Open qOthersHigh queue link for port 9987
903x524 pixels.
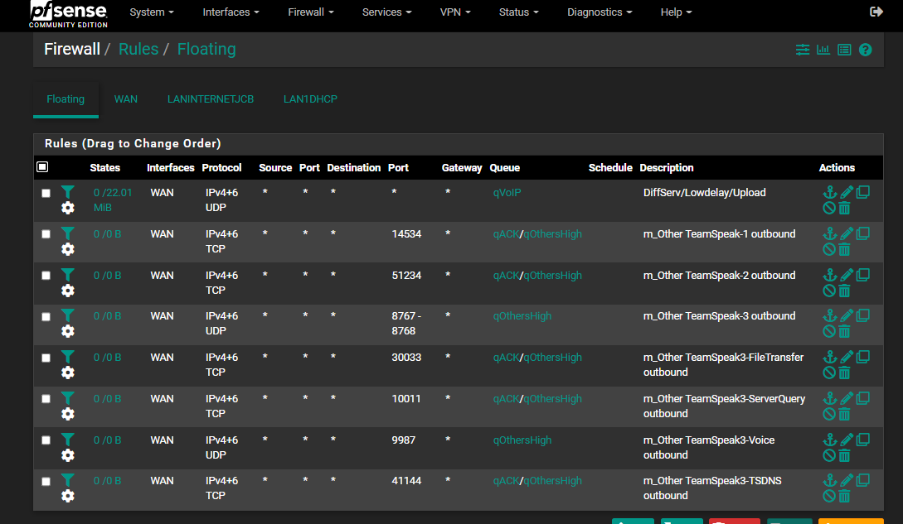522,440
